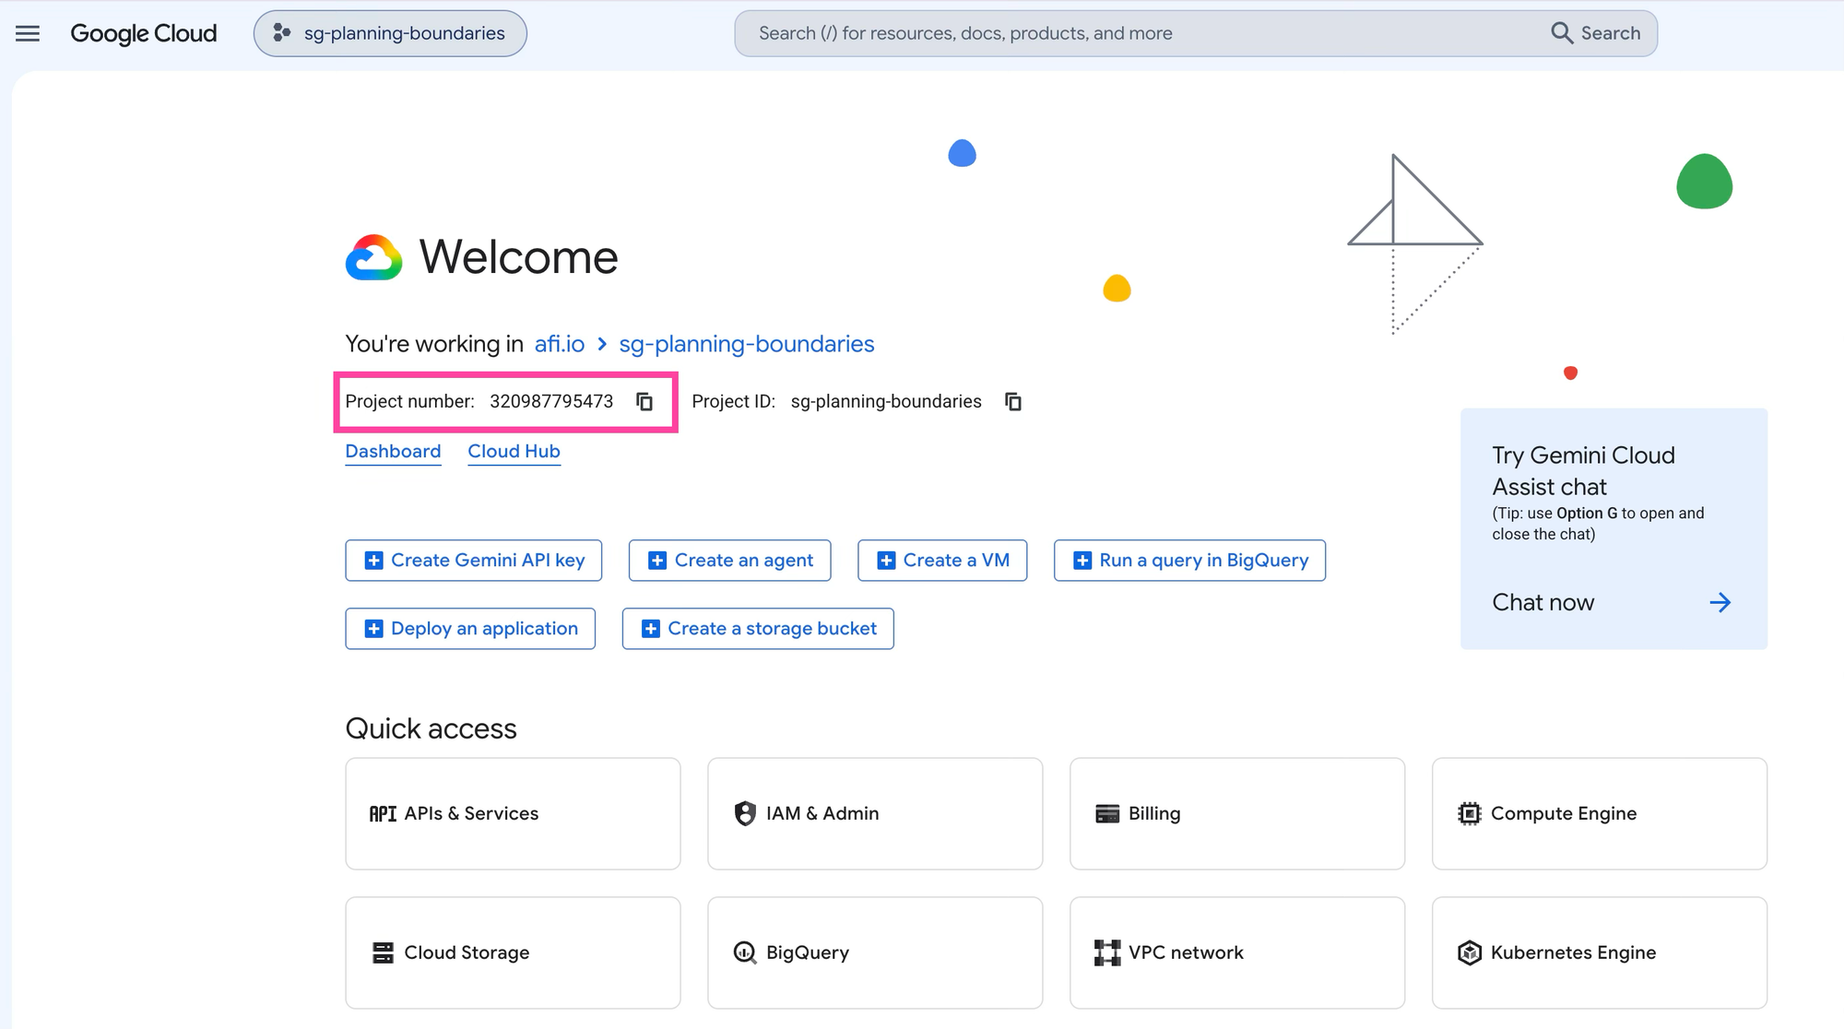Copy the Project ID to clipboard
1844x1029 pixels.
point(1013,401)
